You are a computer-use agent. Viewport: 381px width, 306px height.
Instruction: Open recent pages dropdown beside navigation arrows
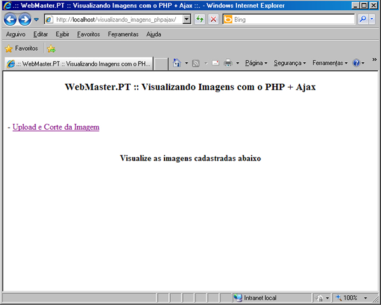(x=36, y=20)
